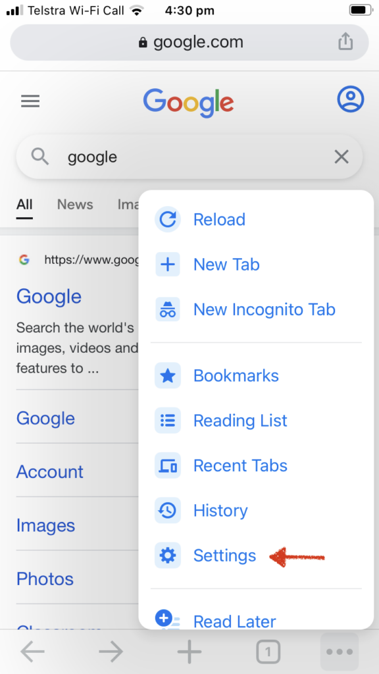Open the Account link in results

click(x=50, y=471)
